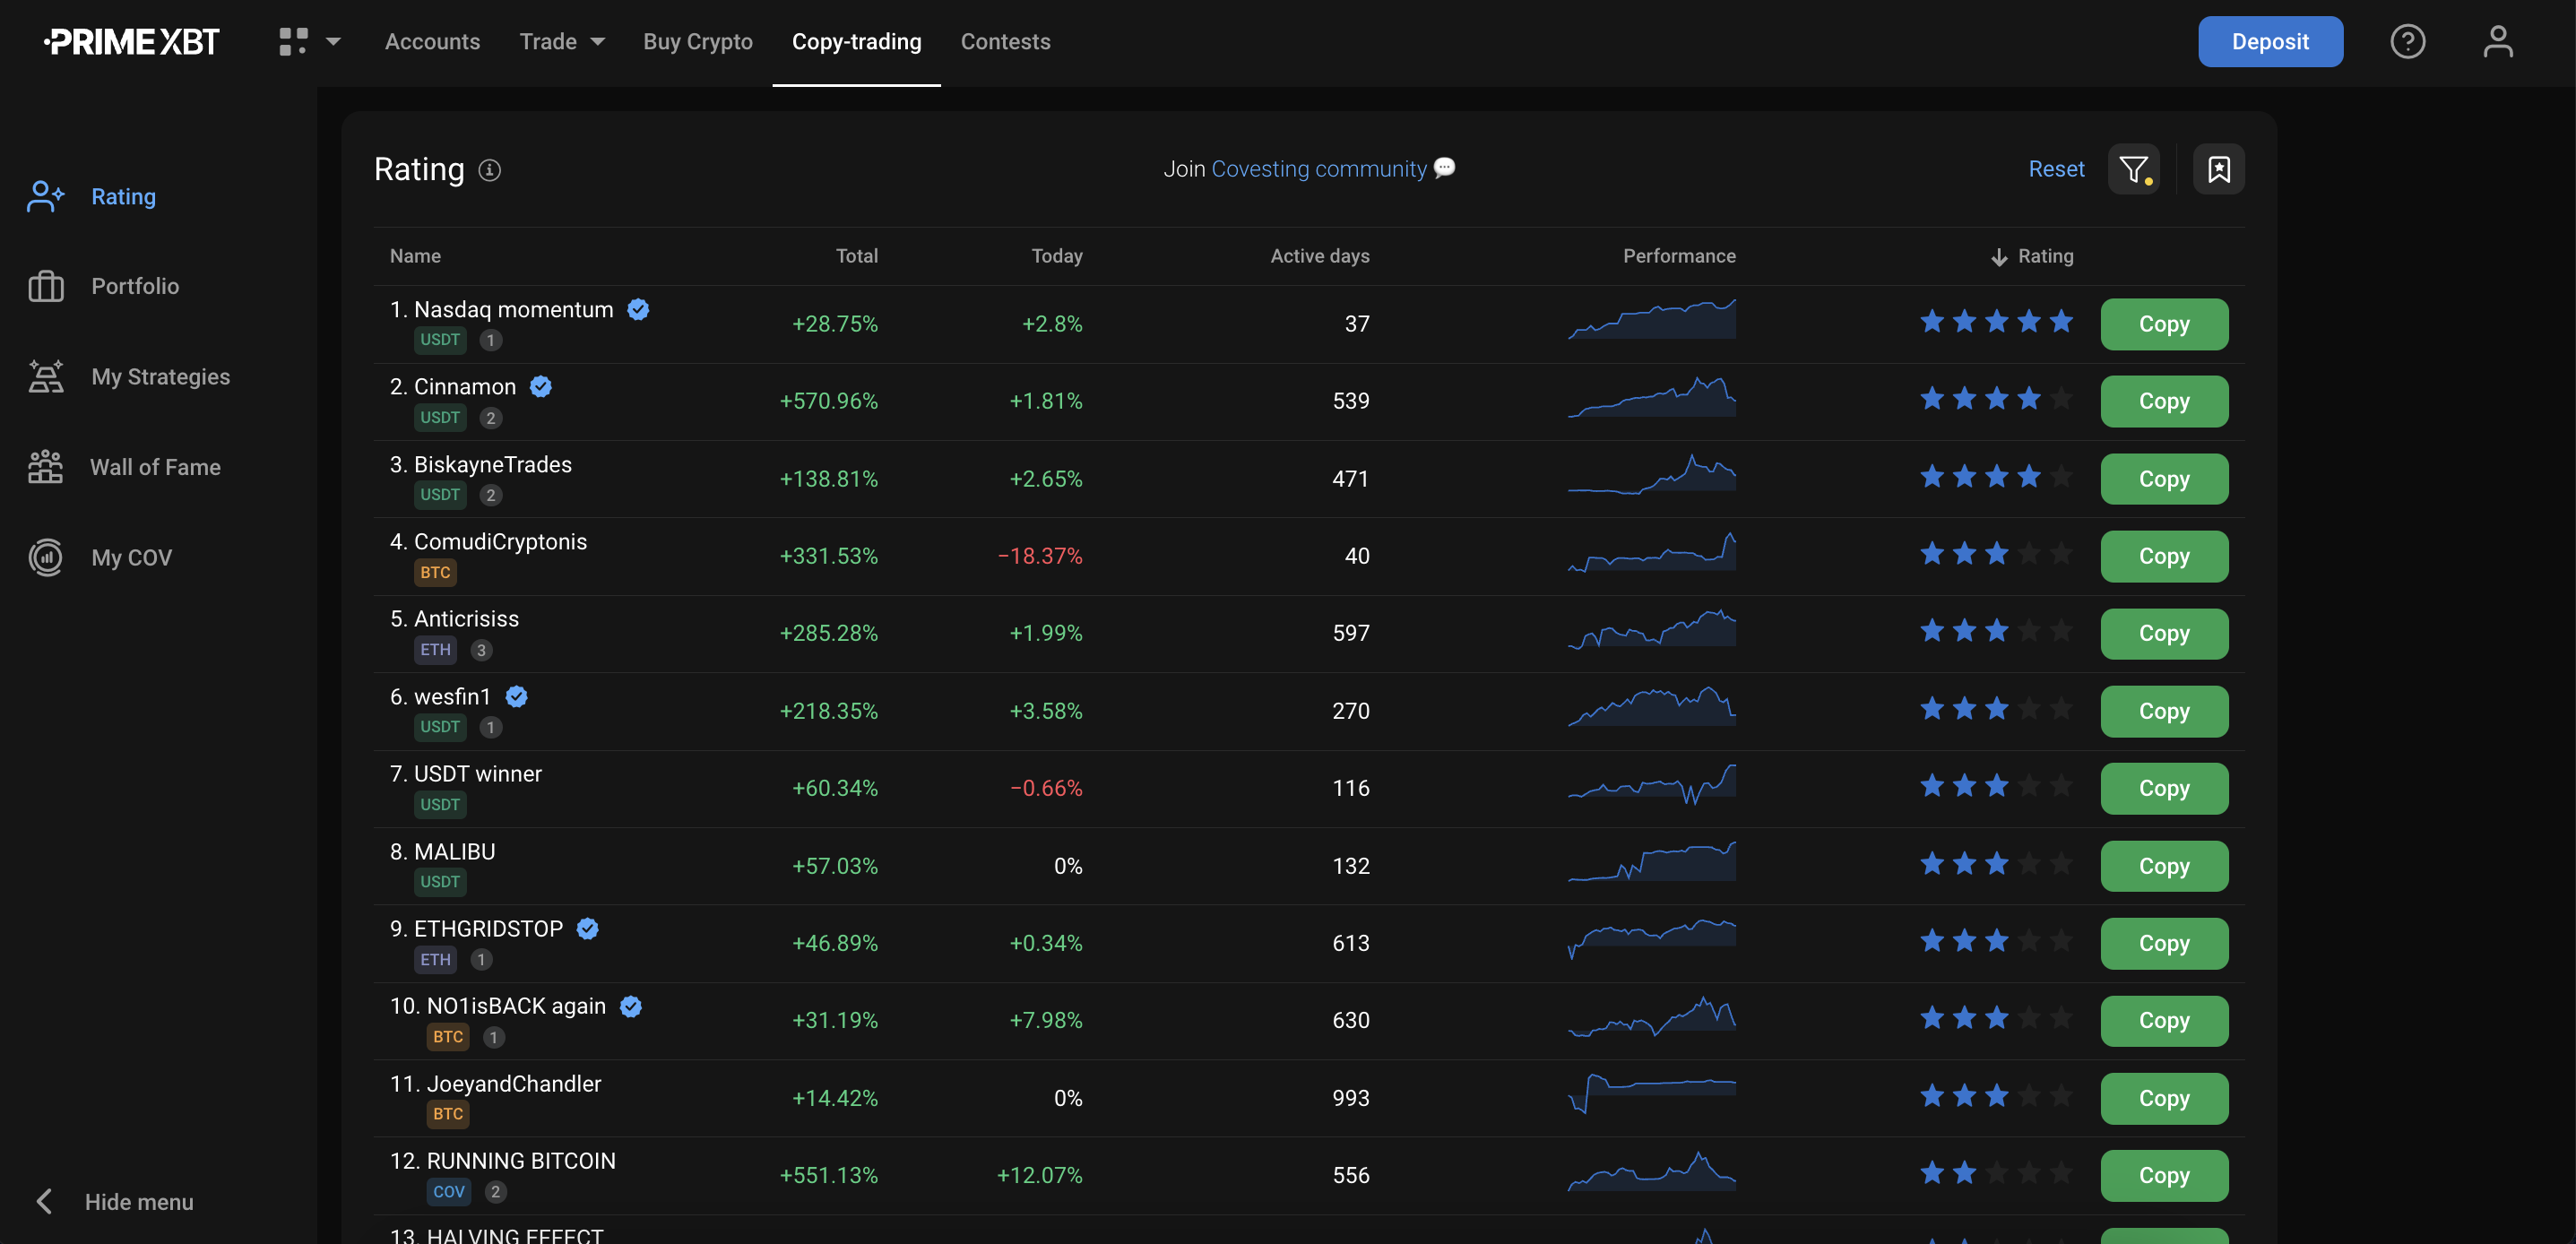Open the Covesting community link
Image resolution: width=2576 pixels, height=1244 pixels.
[1318, 169]
